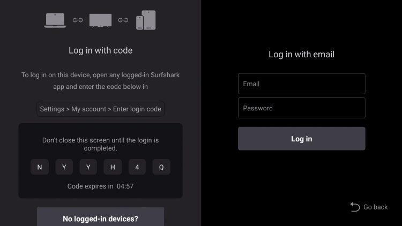Click the Code expires in timer
The height and width of the screenshot is (226, 402).
pos(101,186)
